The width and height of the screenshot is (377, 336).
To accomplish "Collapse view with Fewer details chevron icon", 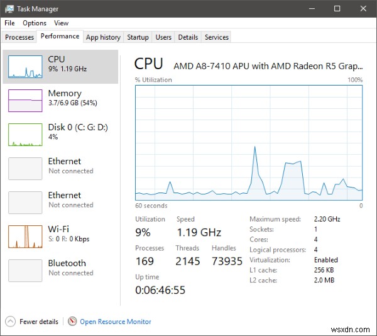I will point(10,322).
